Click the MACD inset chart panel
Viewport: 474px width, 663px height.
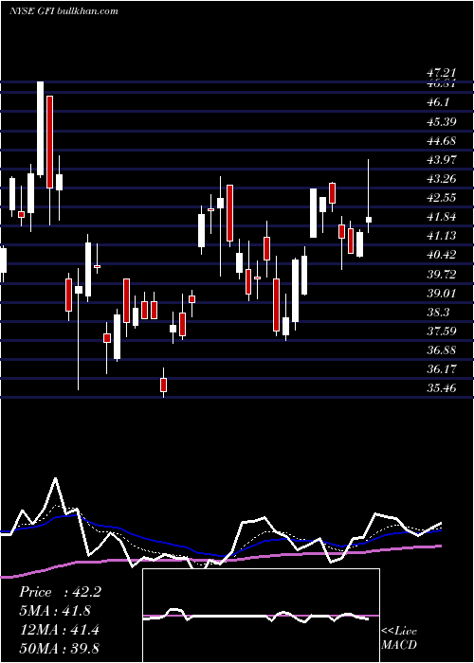click(x=261, y=616)
